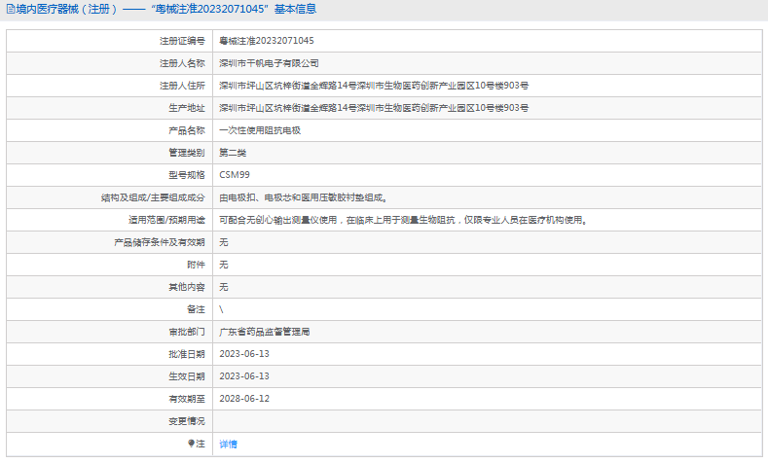Click the 注册人住所 label
Image resolution: width=768 pixels, height=463 pixels.
182,86
